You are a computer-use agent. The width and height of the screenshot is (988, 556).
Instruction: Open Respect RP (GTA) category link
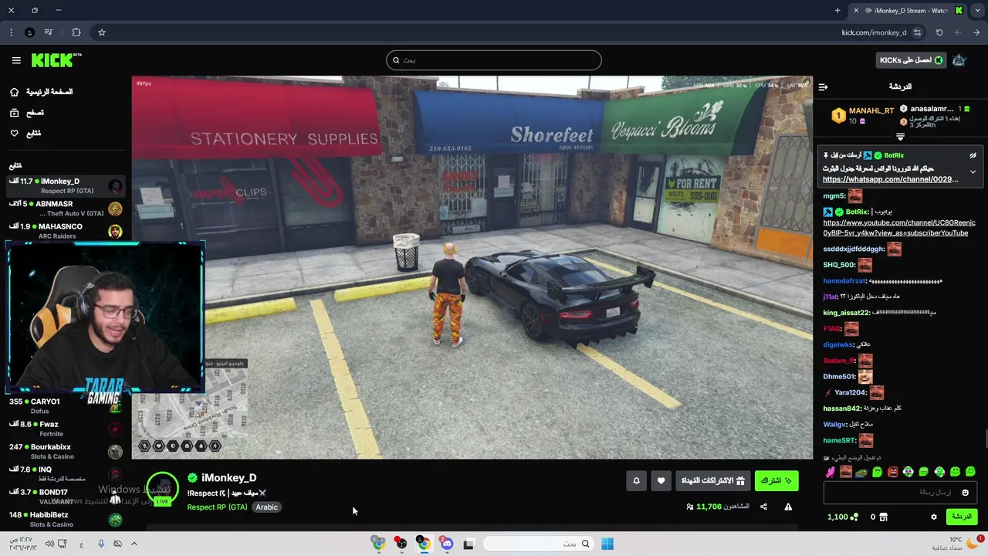pyautogui.click(x=217, y=507)
